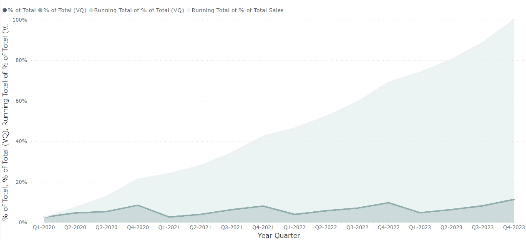Click the 40% y-axis label
526x240 pixels.
click(22, 141)
